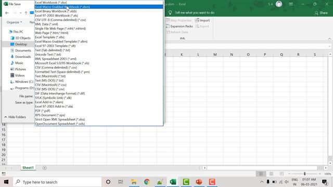333x187 pixels.
Task: Select XML Data (*.xml) option
Action: tap(99, 24)
